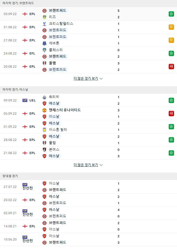Click the Colchester team crest icon

coord(44,50)
